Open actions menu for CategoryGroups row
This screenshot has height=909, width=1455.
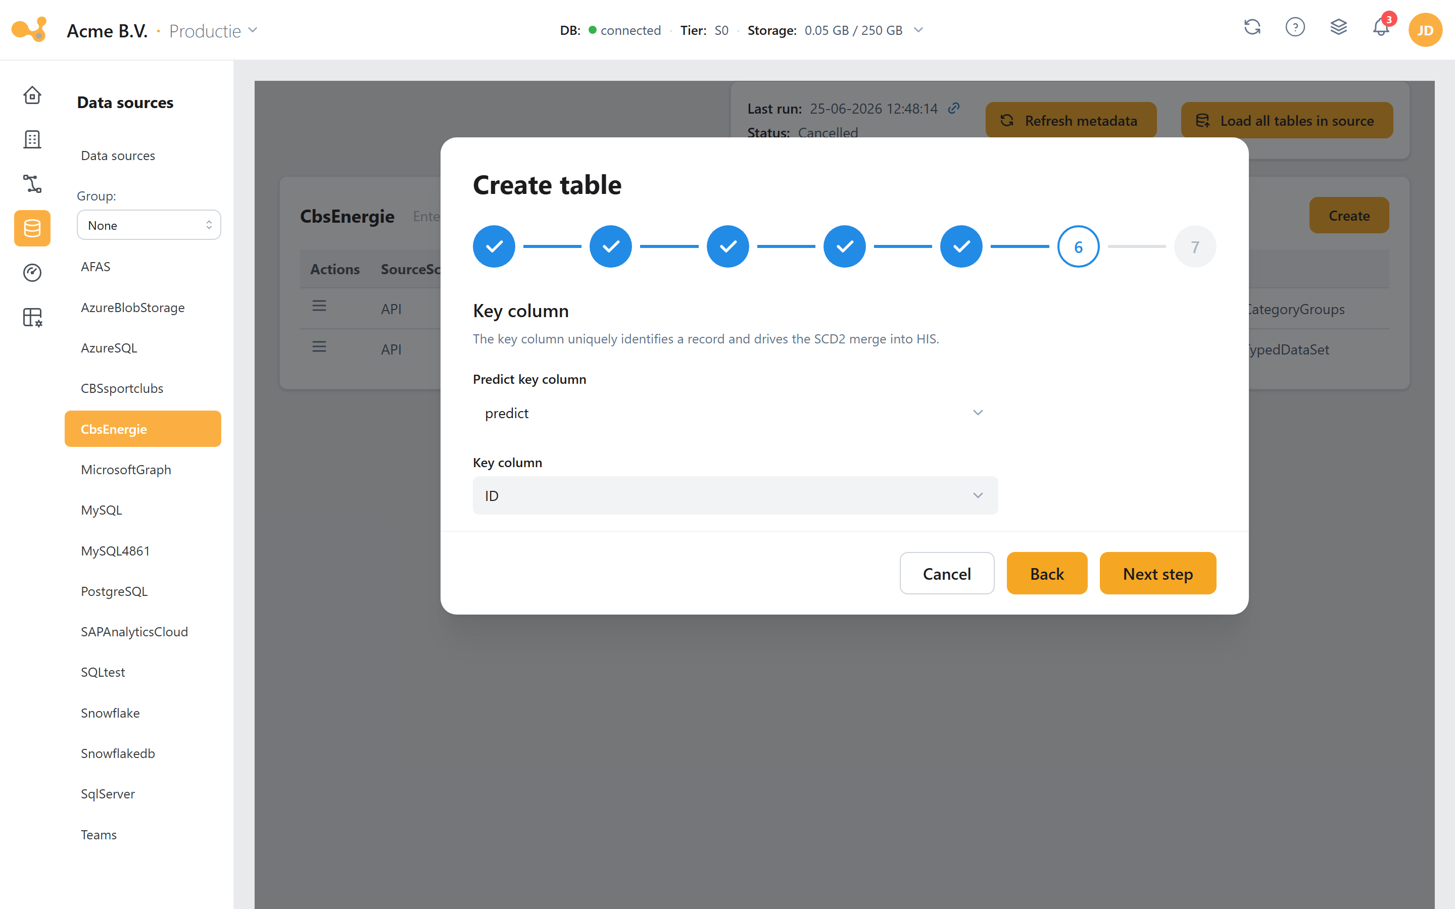pos(319,306)
